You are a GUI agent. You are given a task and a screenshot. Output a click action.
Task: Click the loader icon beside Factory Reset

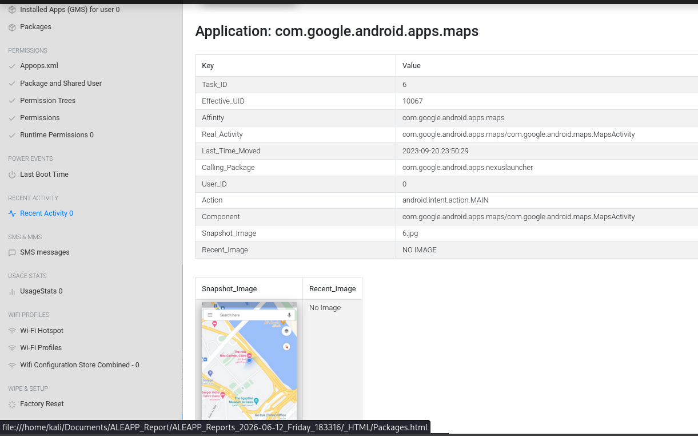tap(12, 404)
